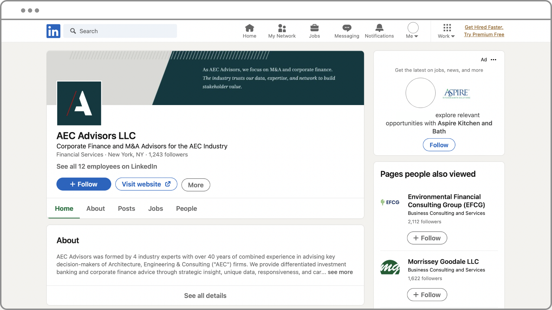Screen dimensions: 552x310
Task: Click the Aspire logo in the ad
Action: [457, 93]
